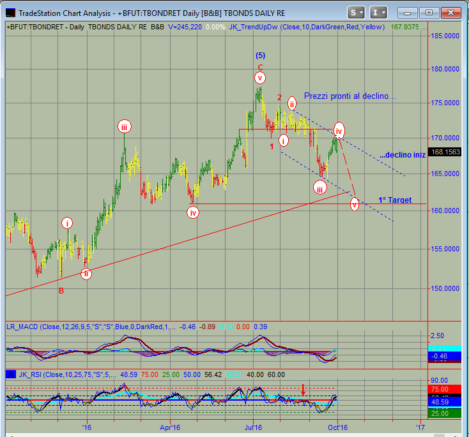Click the TradeStation icon in the title bar
The width and height of the screenshot is (469, 437).
point(10,13)
